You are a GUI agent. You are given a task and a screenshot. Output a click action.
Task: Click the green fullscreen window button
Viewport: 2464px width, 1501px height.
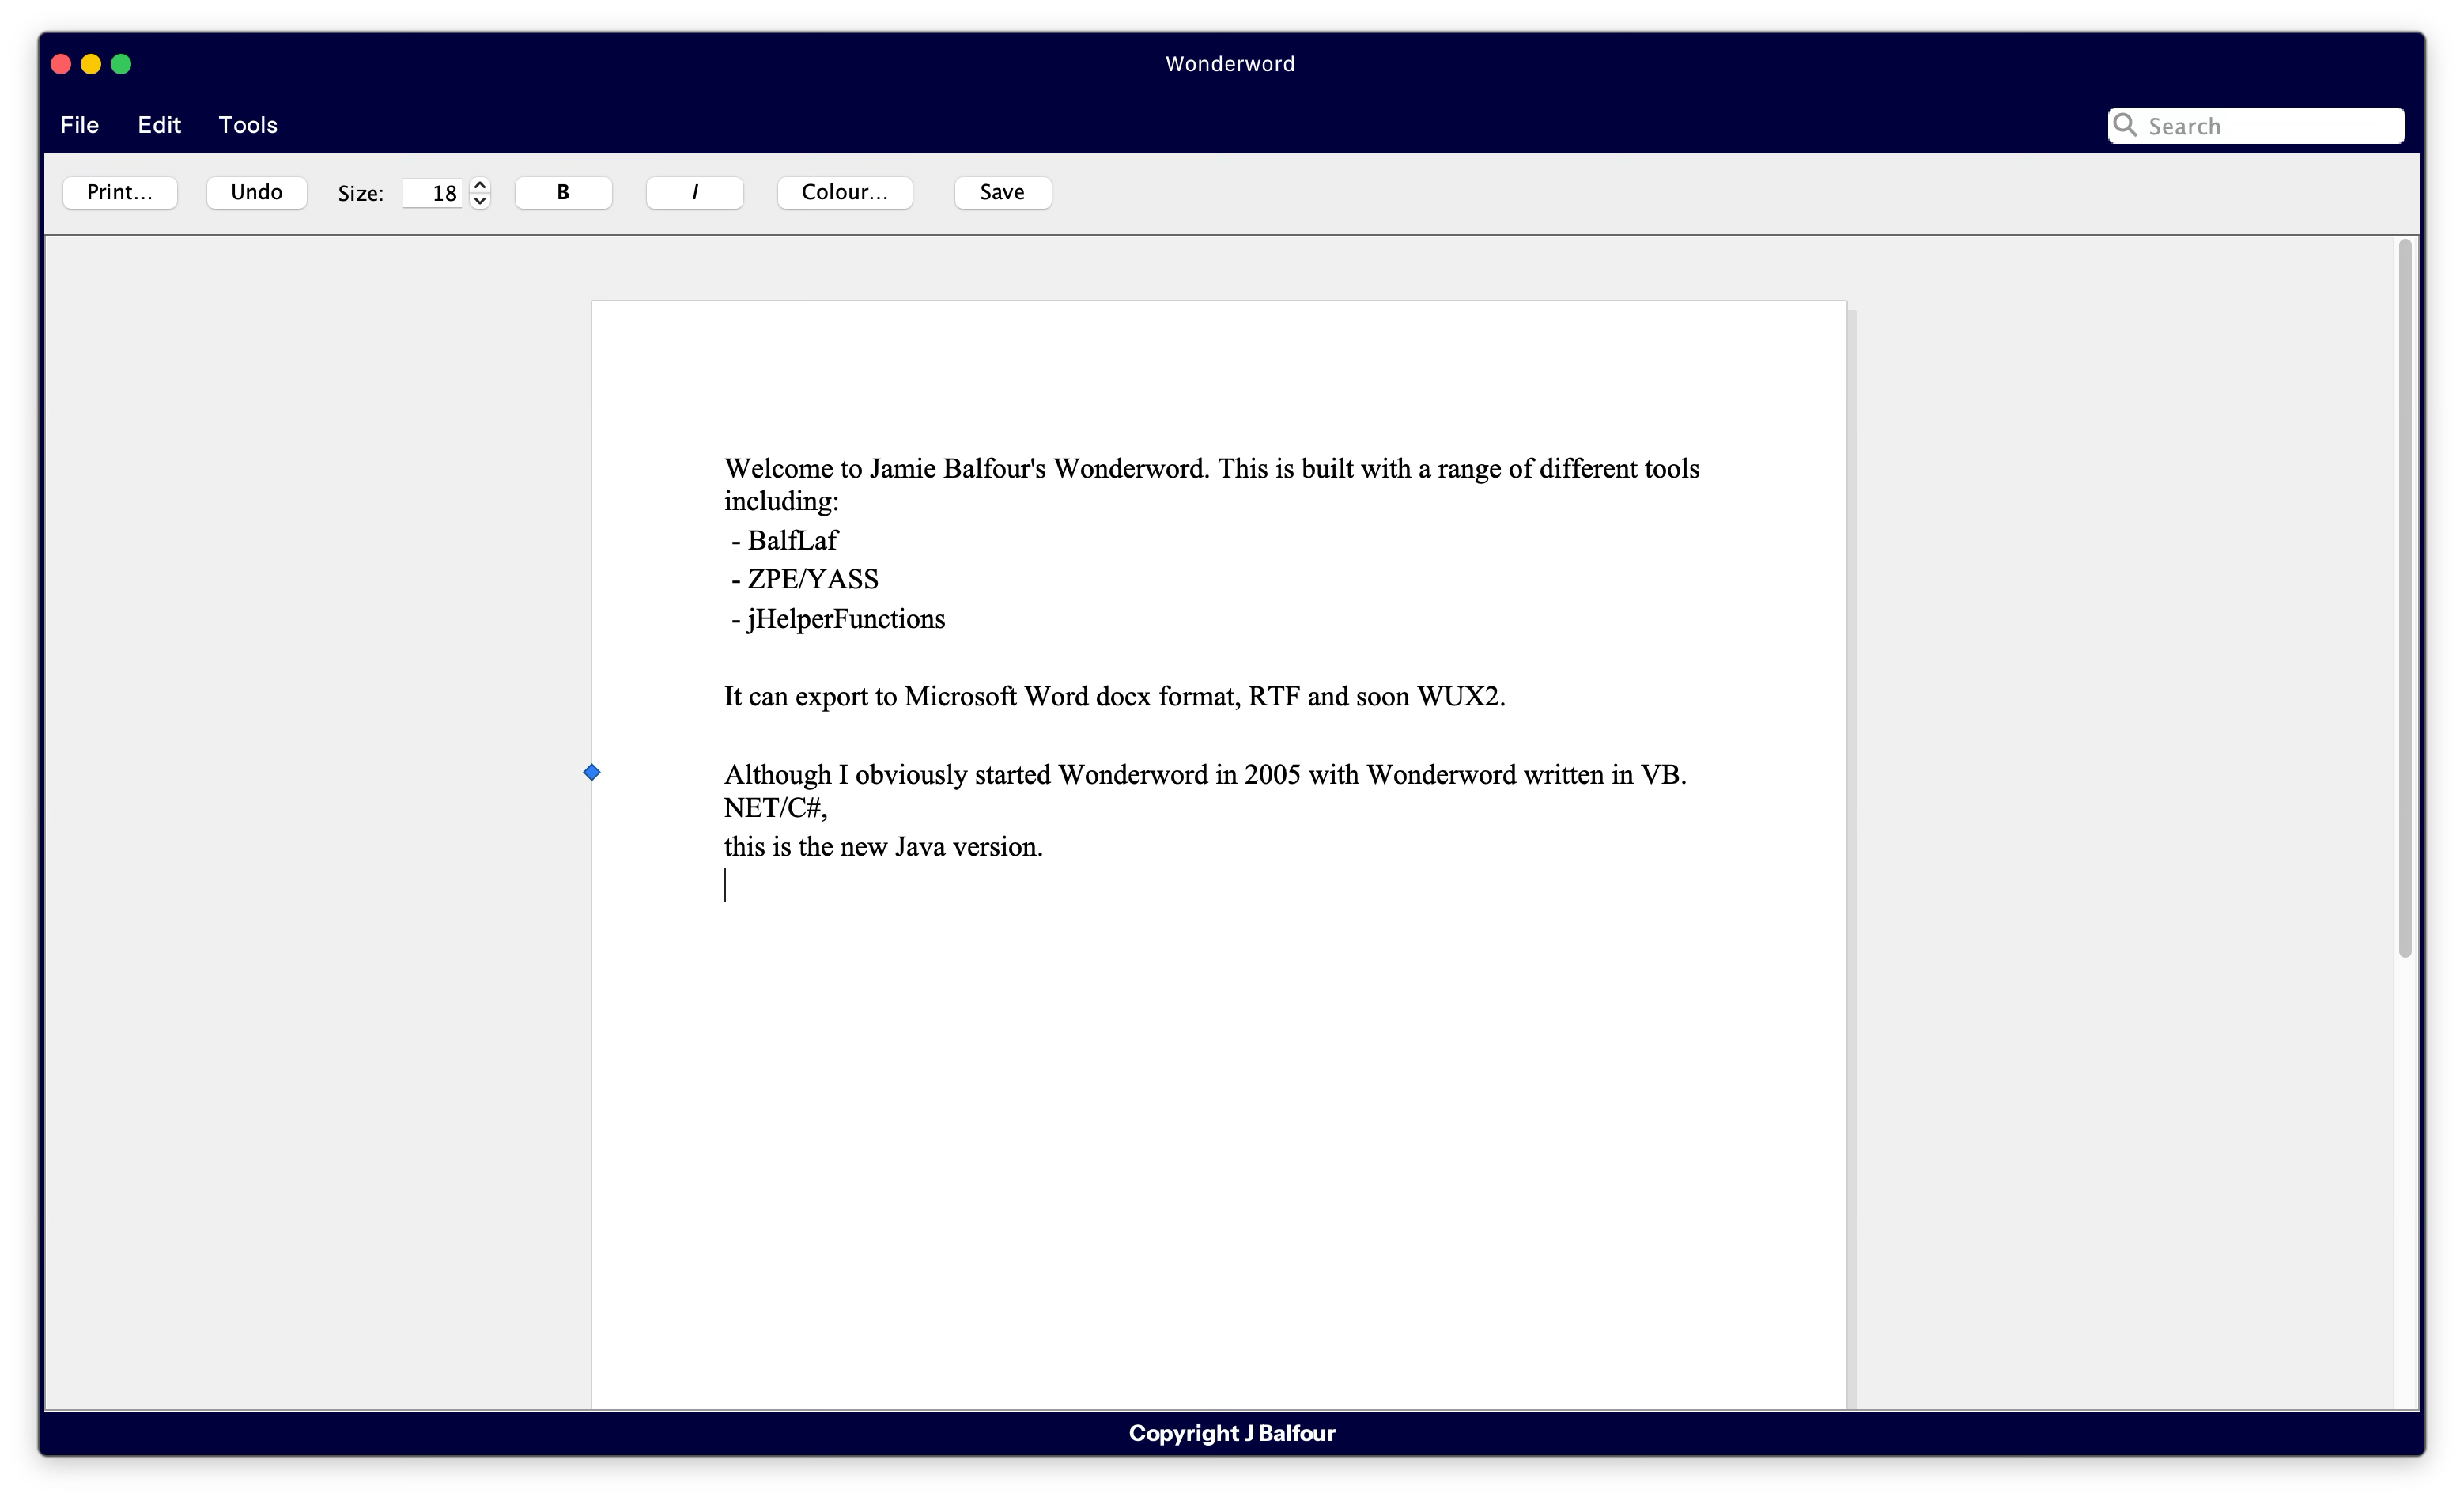121,64
